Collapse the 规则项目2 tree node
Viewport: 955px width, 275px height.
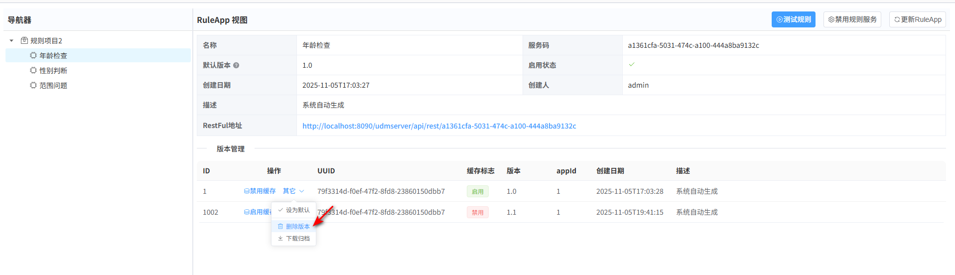click(x=11, y=41)
